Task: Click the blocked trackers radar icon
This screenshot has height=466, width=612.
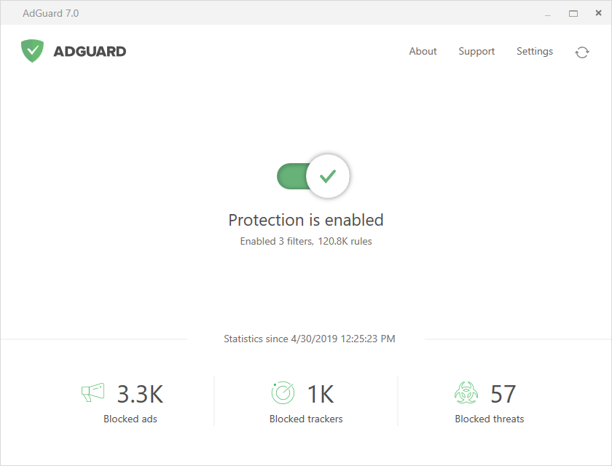Action: [283, 392]
